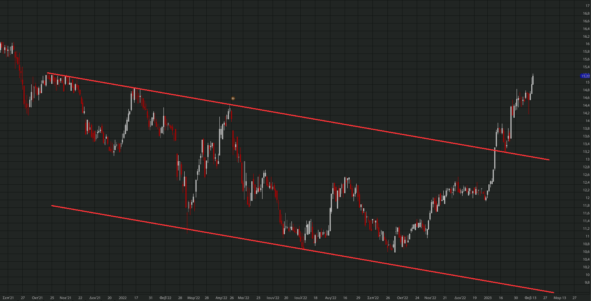Click the Φεβ 13 date label
Screen dimensions: 591x301
(x=530, y=298)
